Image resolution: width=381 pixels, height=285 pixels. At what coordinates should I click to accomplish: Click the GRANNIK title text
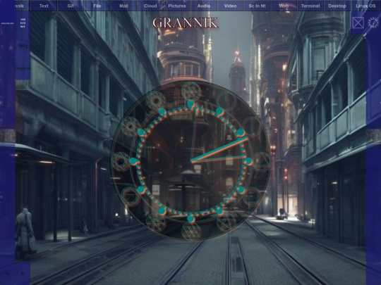click(186, 23)
